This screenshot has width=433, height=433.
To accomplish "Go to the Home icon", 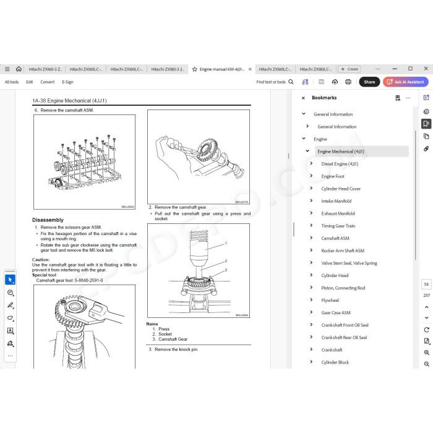I will tap(19, 69).
